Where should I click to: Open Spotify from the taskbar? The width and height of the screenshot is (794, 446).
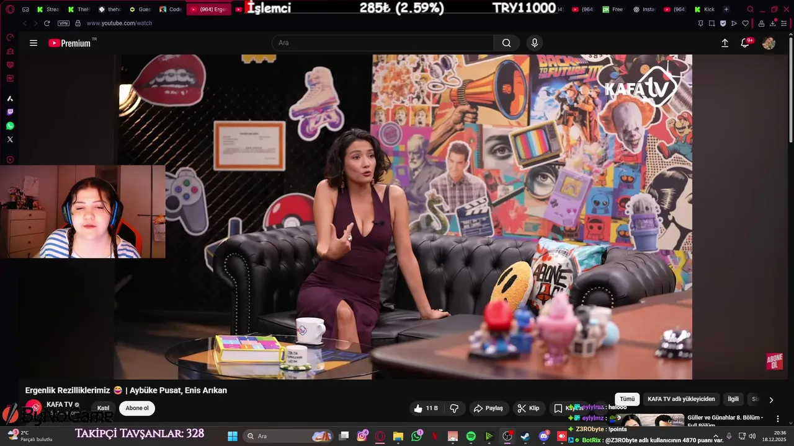(471, 436)
